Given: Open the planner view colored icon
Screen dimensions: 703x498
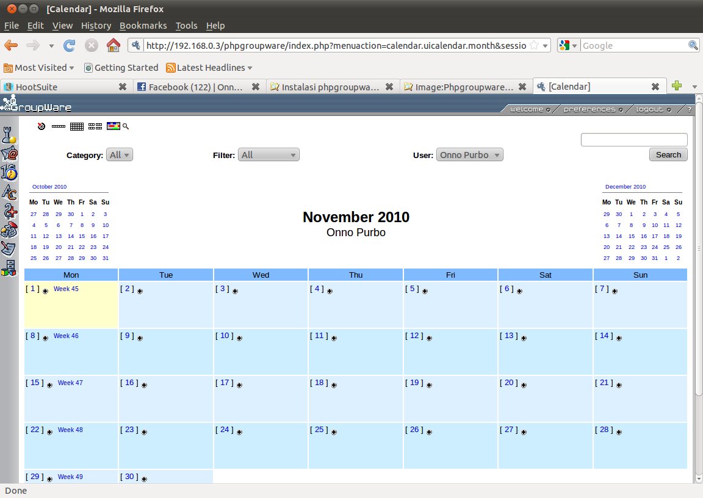Looking at the screenshot, I should pos(114,126).
